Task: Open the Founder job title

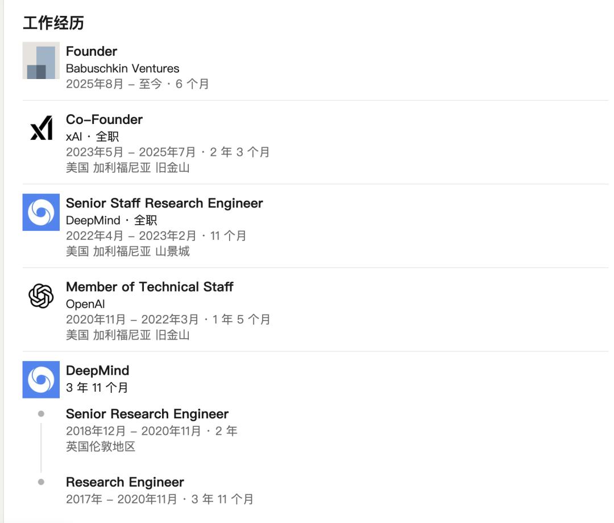Action: point(92,51)
